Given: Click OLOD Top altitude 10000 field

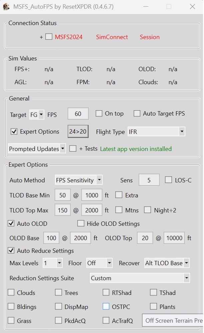Looking at the screenshot, I should coord(174,238).
